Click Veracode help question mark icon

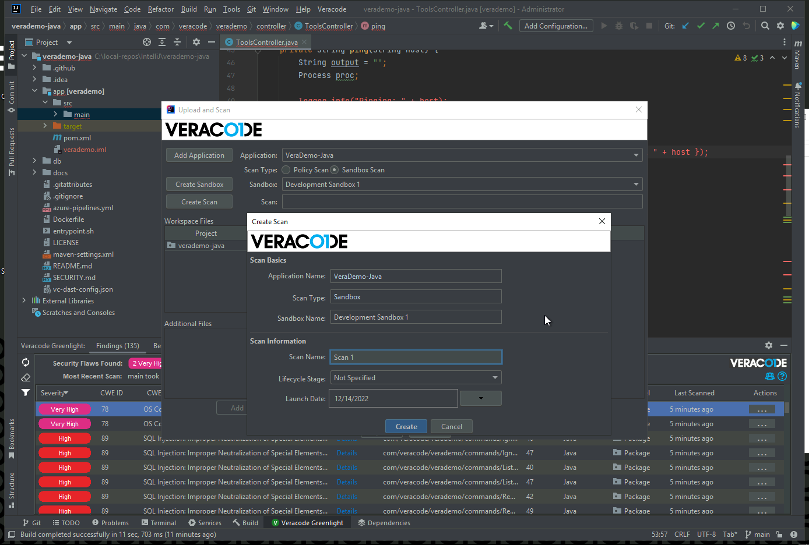[782, 376]
